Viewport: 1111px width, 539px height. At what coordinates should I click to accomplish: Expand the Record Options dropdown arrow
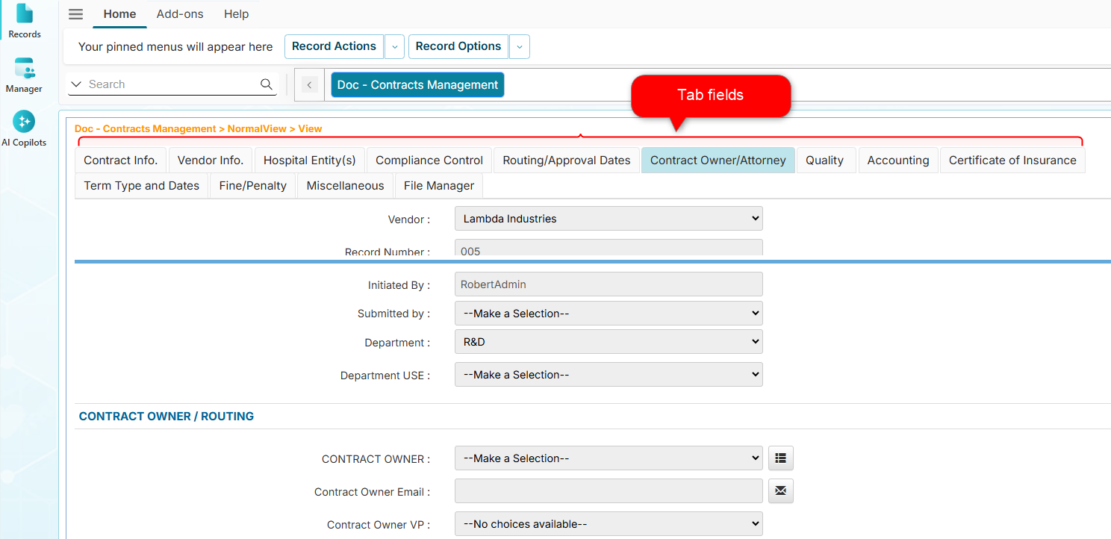(520, 46)
